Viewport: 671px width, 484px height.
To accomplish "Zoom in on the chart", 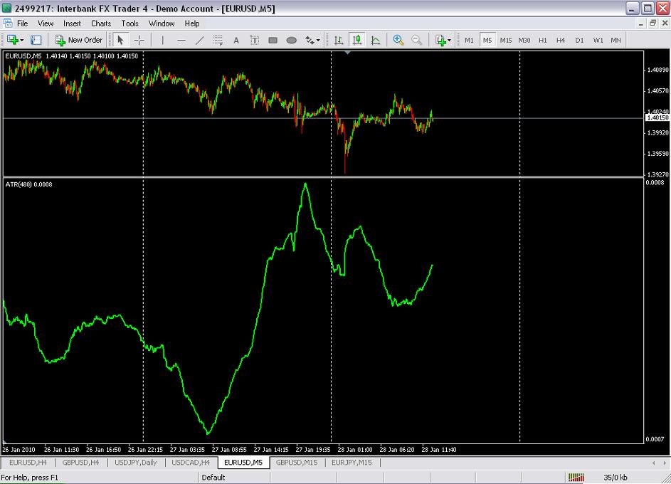I will pos(398,40).
